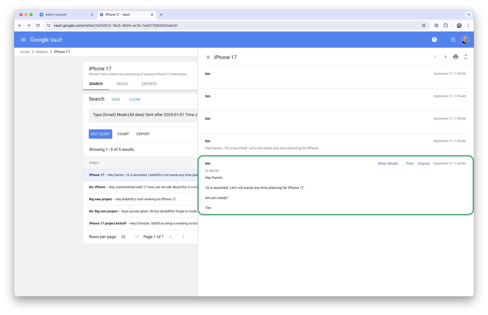This screenshot has width=488, height=315.
Task: Navigate to the Matters breadcrumb
Action: [x=42, y=52]
